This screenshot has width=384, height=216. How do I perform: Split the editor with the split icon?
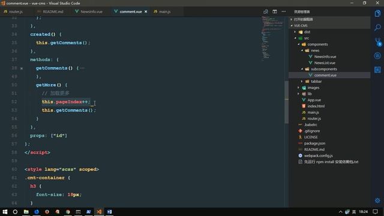coord(275,11)
